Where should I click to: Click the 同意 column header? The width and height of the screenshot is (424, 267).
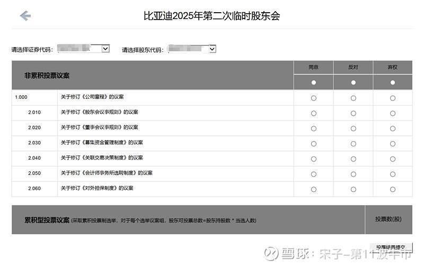(313, 67)
